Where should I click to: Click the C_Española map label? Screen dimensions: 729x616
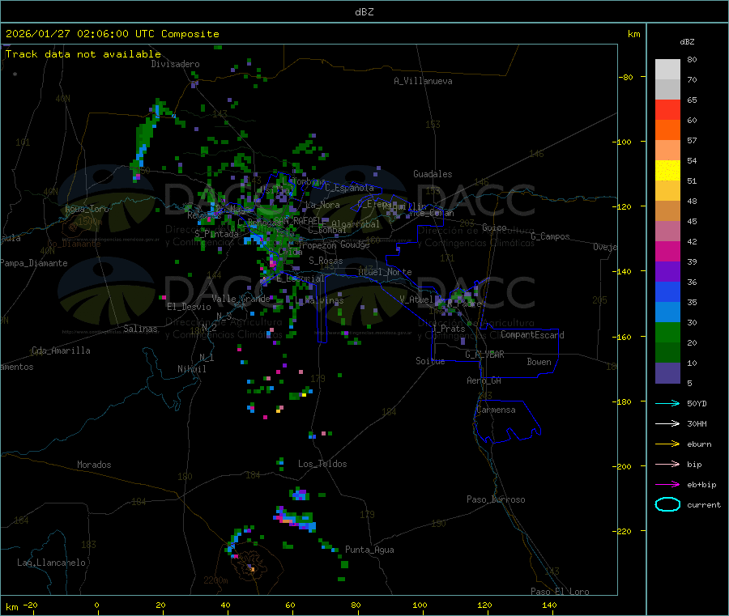click(350, 188)
